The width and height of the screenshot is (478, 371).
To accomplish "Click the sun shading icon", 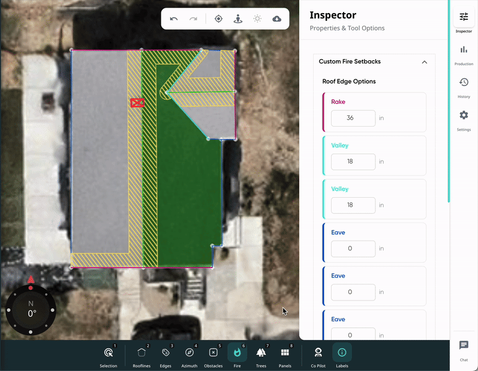I will (258, 19).
